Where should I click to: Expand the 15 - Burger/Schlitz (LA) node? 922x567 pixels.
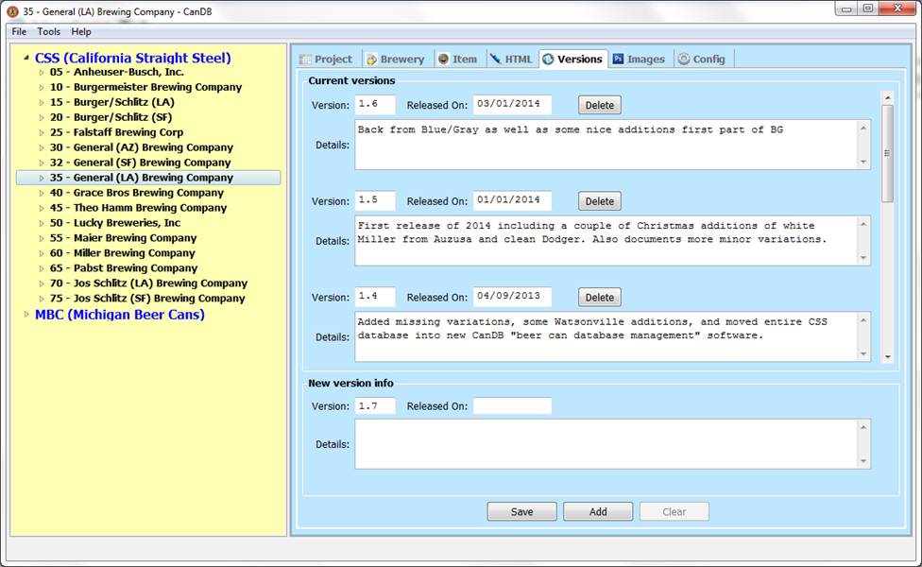click(42, 102)
